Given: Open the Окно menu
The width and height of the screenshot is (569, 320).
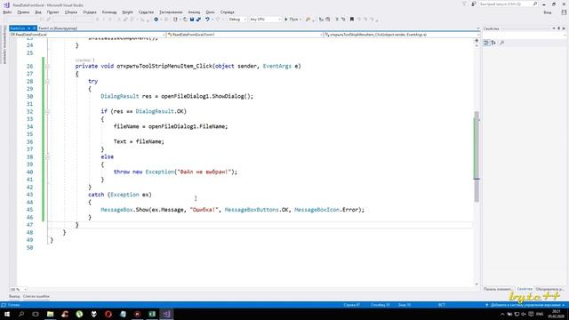Looking at the screenshot, I should (x=210, y=12).
